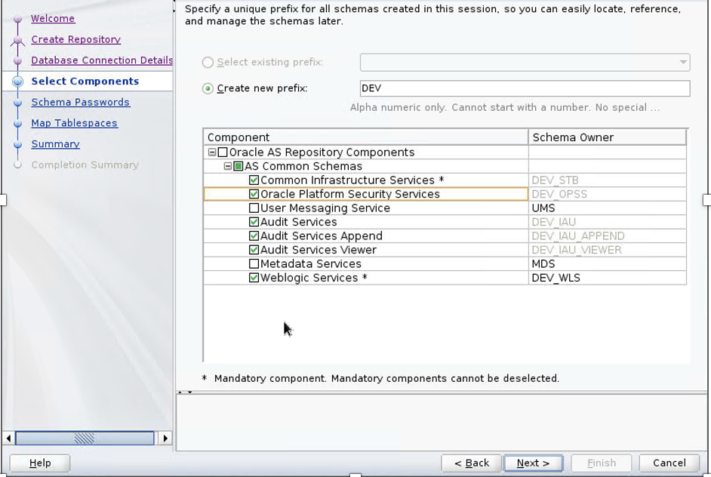The image size is (711, 477).
Task: Open Help for this wizard
Action: 40,463
